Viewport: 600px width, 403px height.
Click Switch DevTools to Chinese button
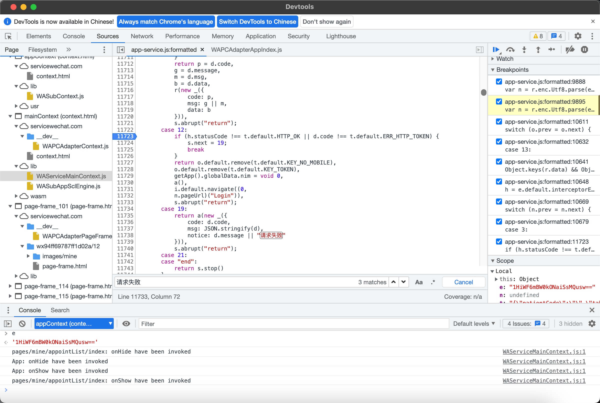[257, 21]
